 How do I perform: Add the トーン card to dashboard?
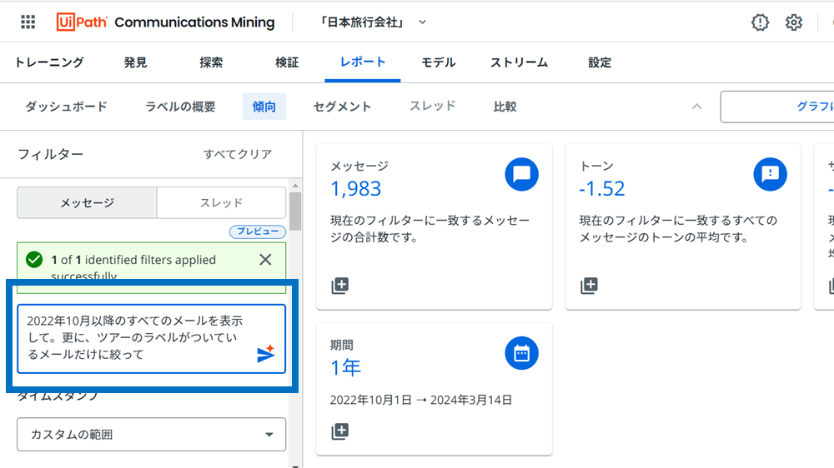coord(589,286)
